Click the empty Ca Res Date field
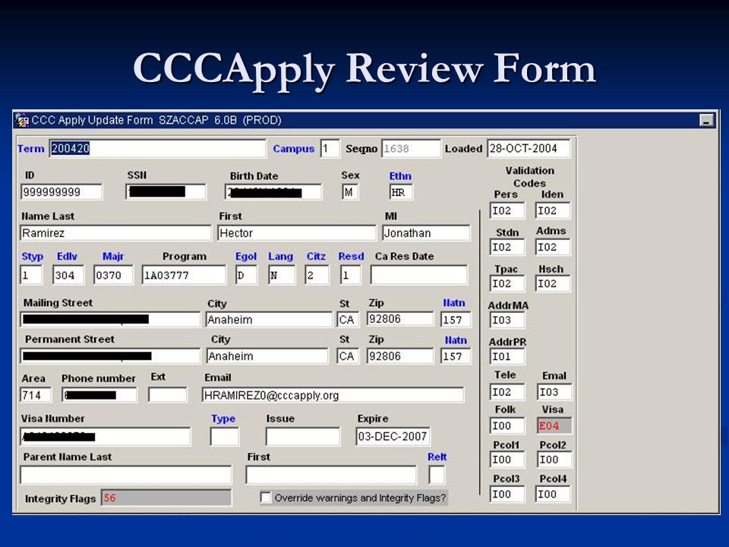 [419, 275]
